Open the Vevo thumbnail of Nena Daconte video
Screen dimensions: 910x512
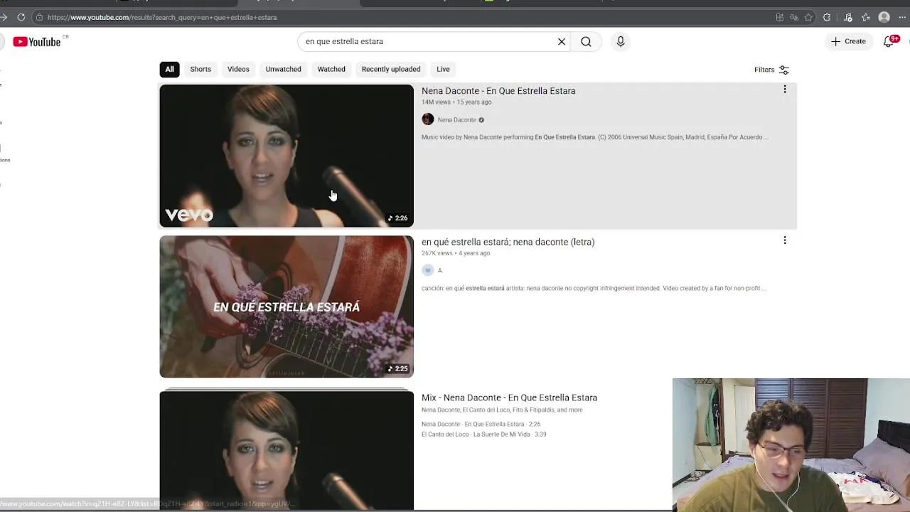pos(287,156)
